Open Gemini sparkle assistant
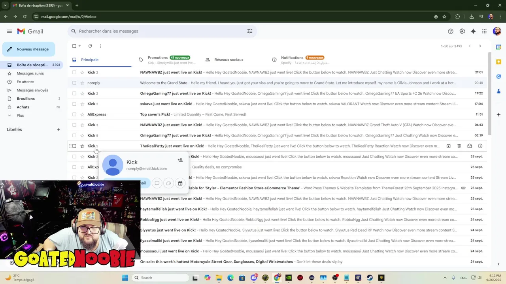Image resolution: width=506 pixels, height=284 pixels. pos(473,32)
